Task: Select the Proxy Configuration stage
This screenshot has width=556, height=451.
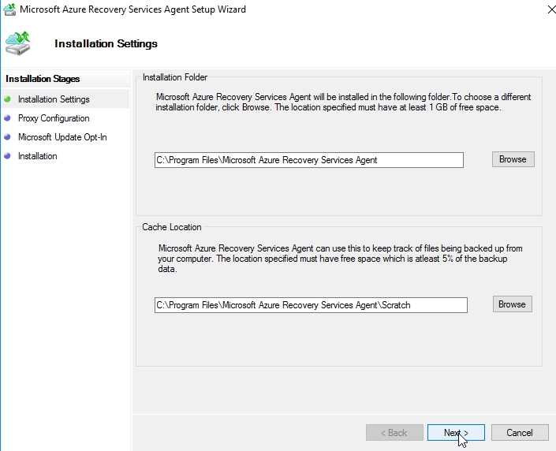Action: pos(54,118)
